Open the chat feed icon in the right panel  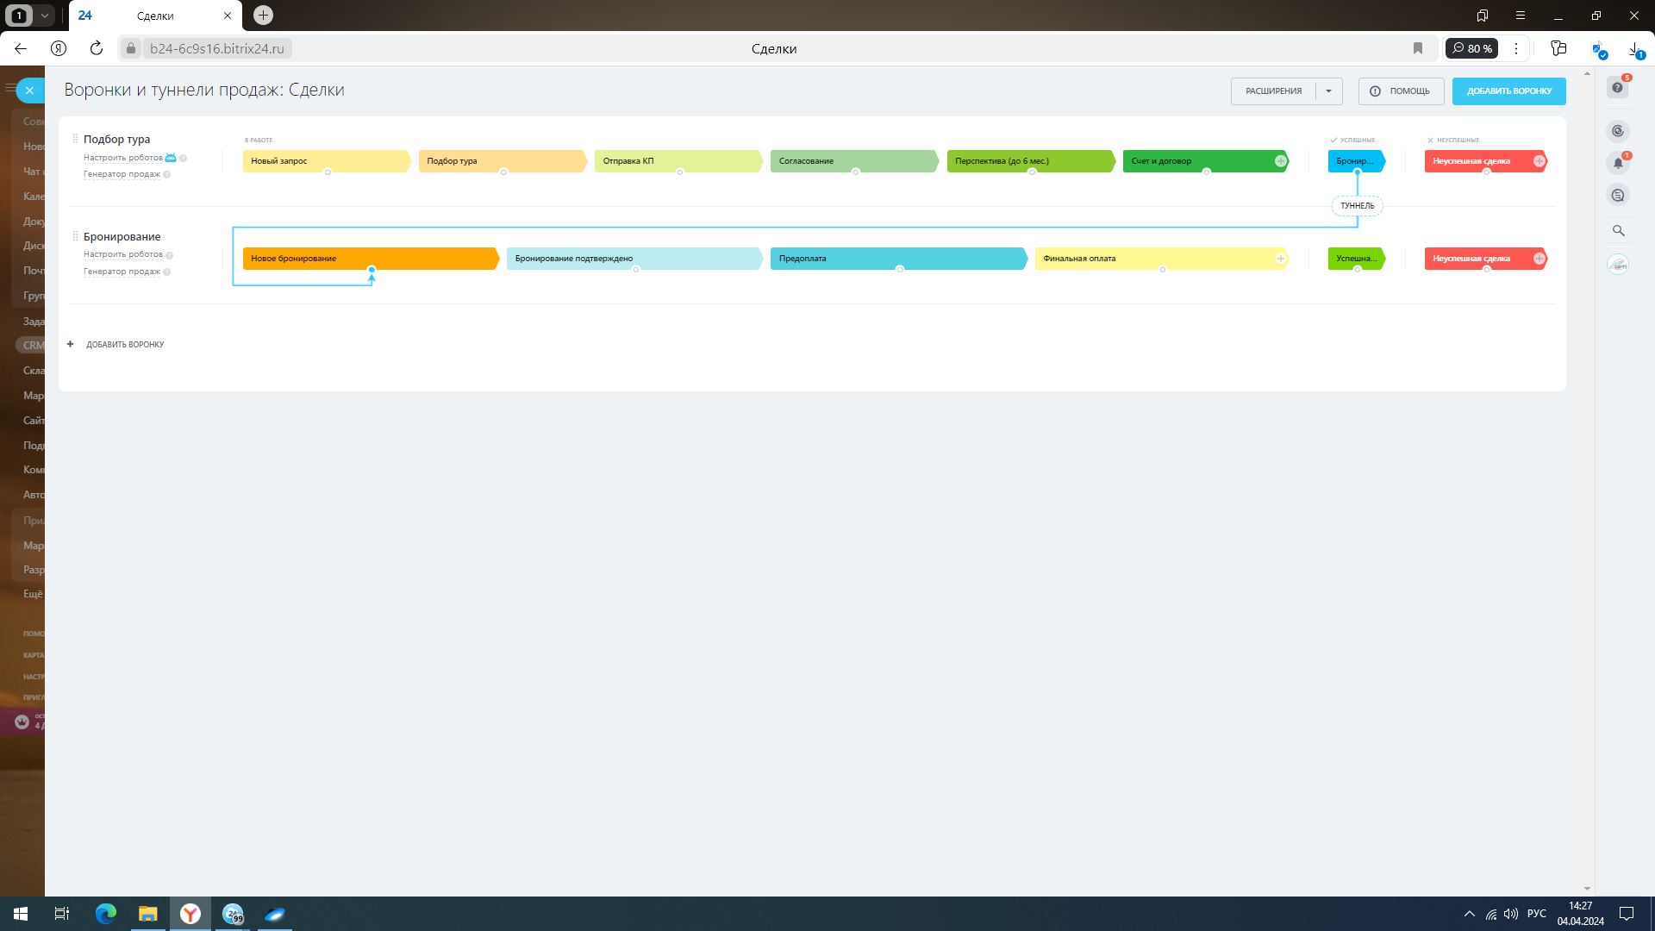[1618, 196]
